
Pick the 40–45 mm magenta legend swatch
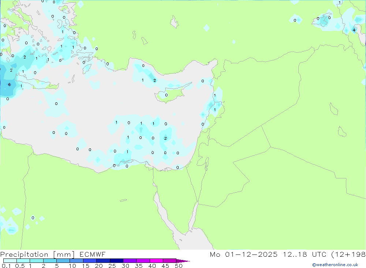click(156, 261)
